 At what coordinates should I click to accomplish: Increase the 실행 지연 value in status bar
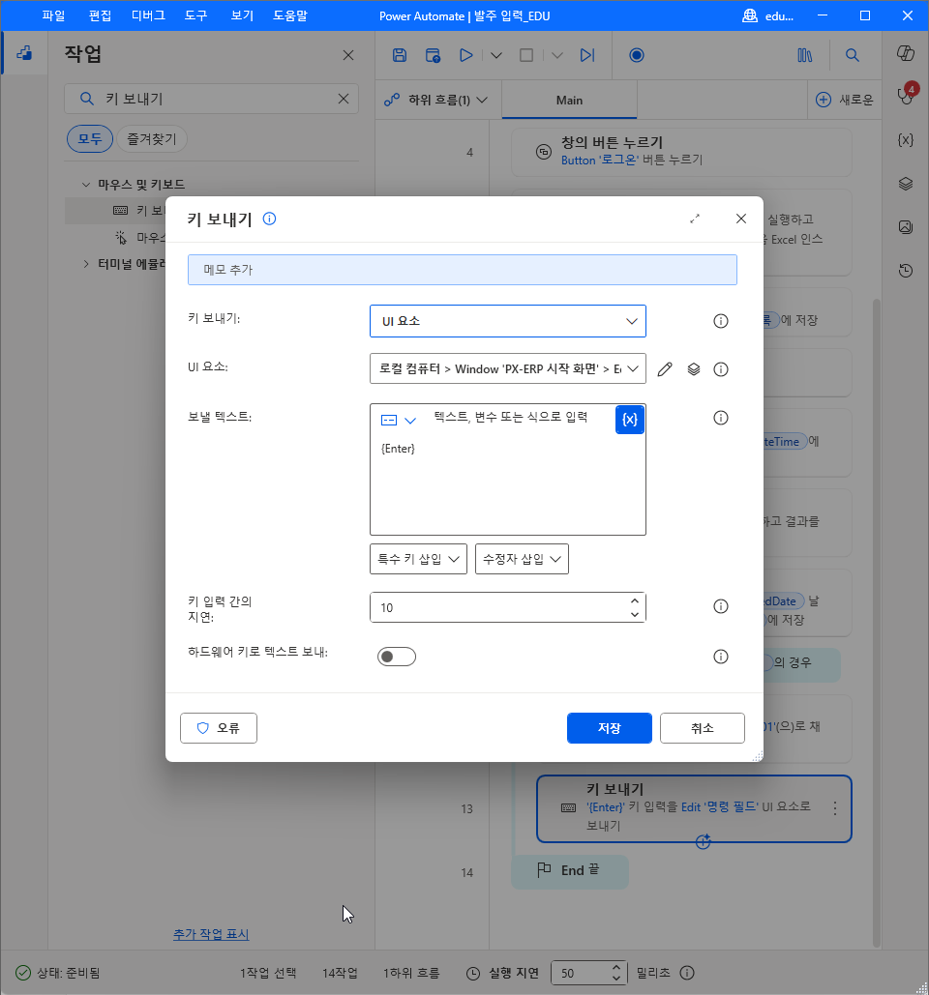(616, 967)
